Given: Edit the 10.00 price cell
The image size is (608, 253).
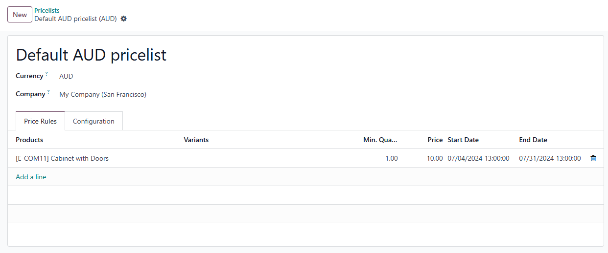Looking at the screenshot, I should [434, 158].
